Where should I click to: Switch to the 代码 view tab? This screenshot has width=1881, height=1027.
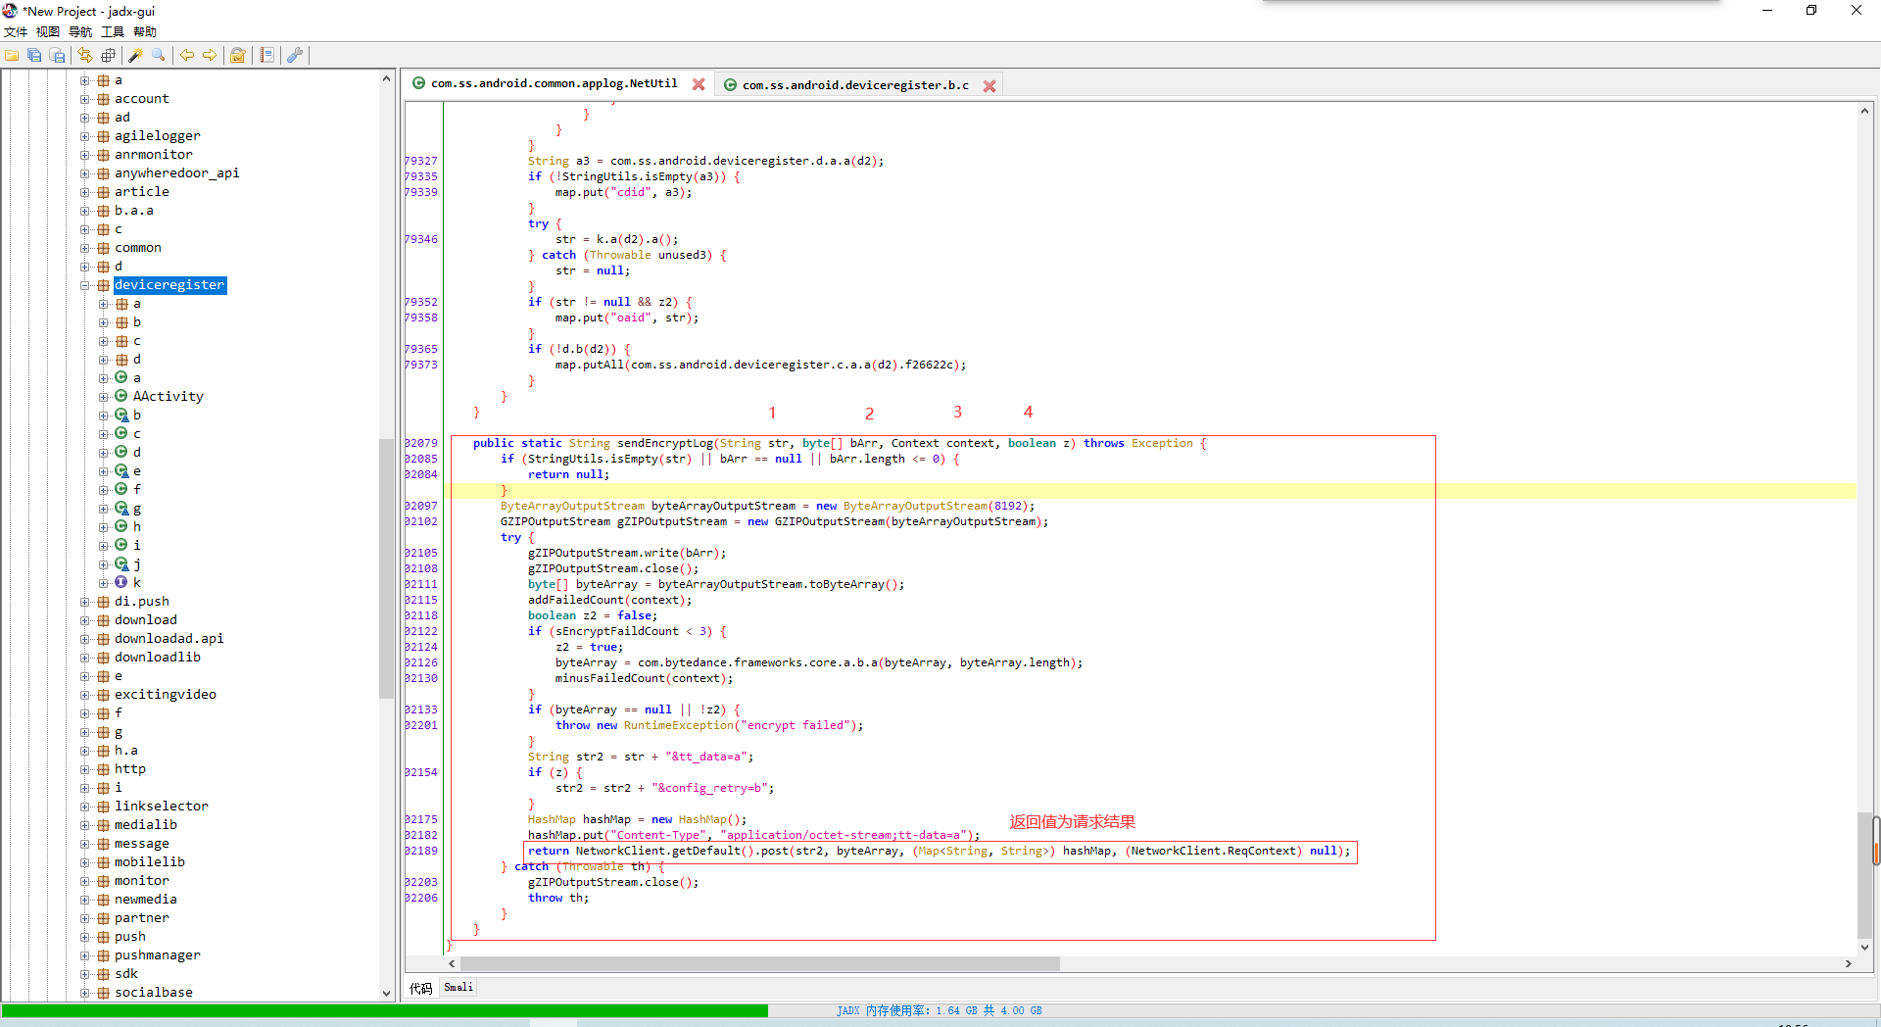pos(421,988)
